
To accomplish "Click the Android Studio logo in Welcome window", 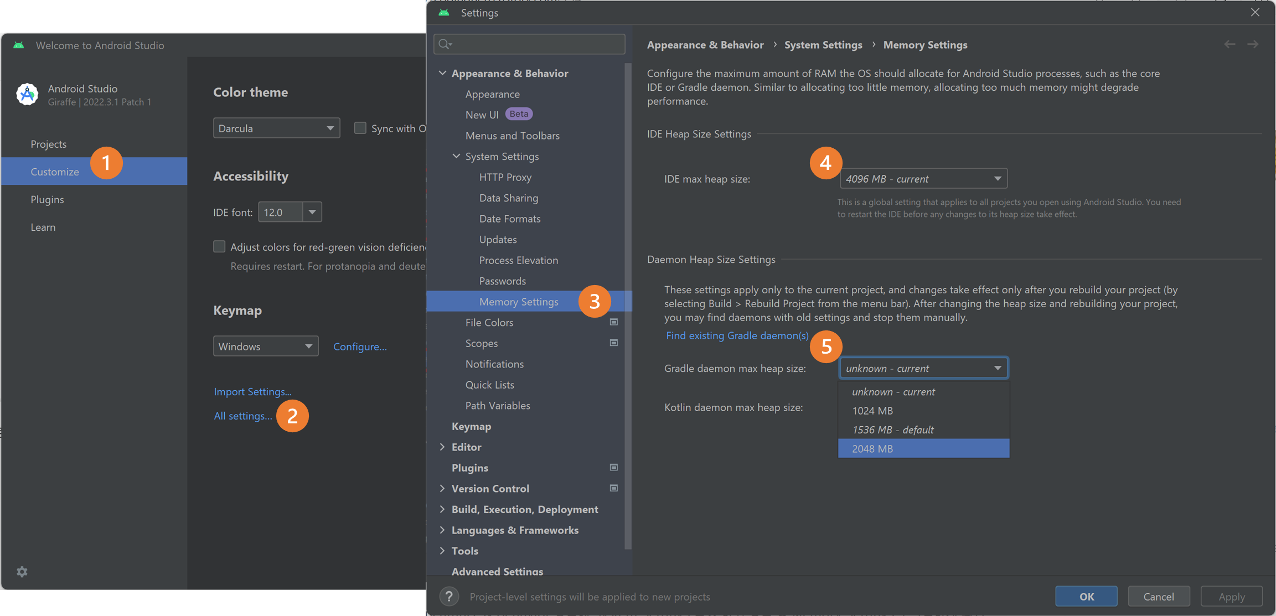I will point(27,95).
